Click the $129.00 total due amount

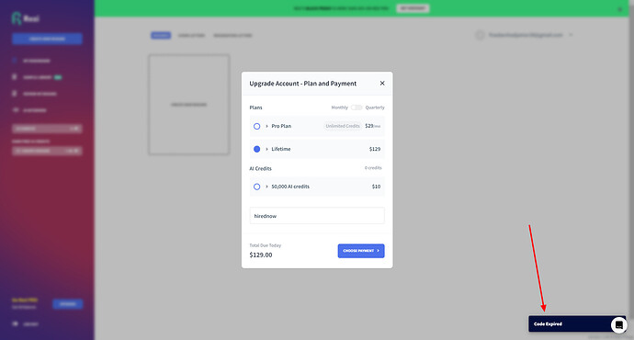[261, 255]
